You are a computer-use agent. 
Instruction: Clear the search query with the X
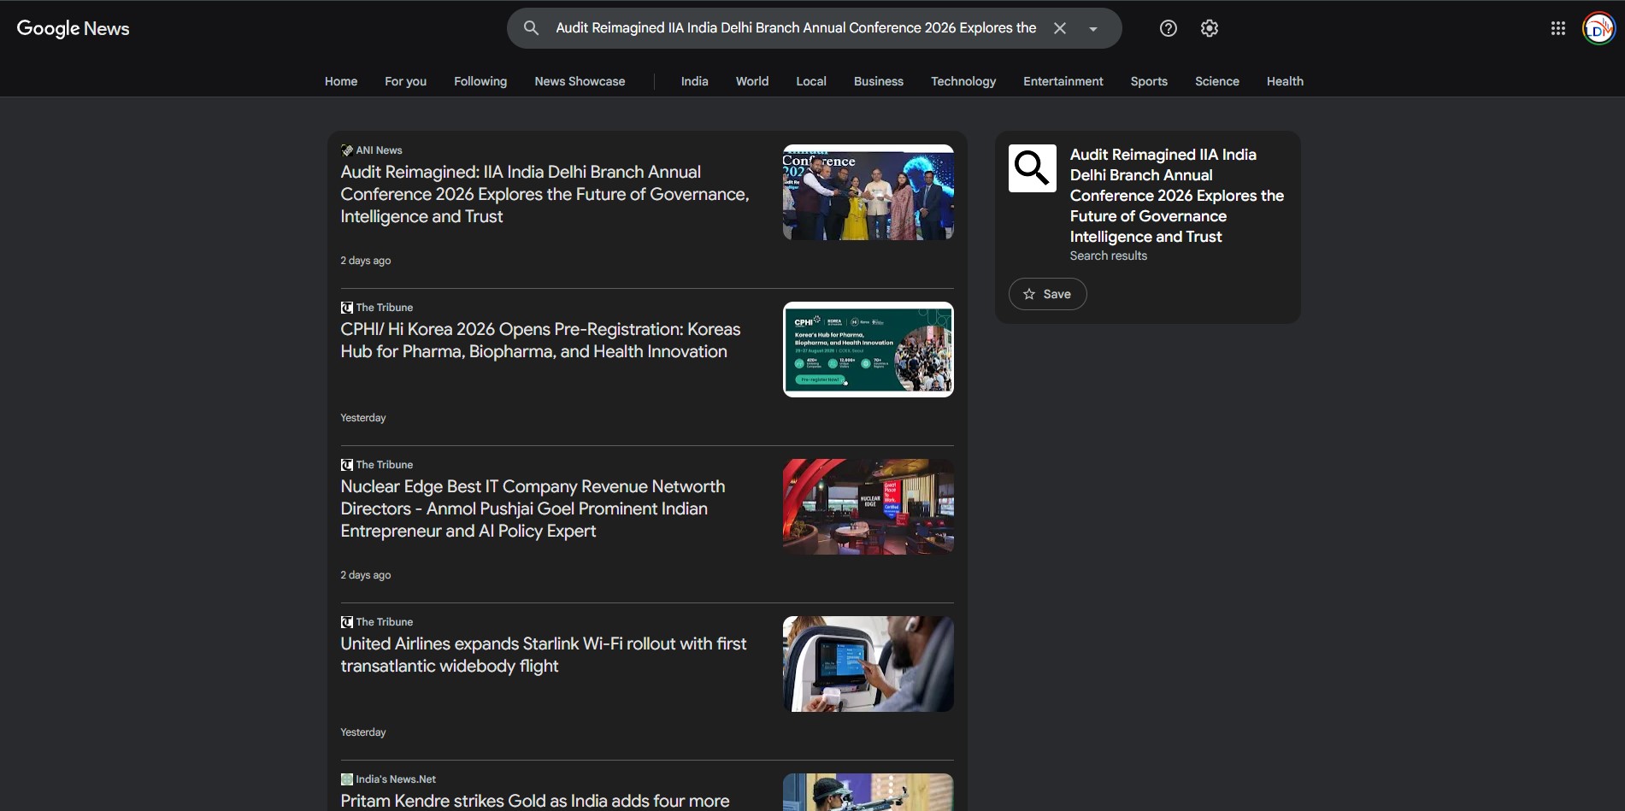click(x=1060, y=28)
